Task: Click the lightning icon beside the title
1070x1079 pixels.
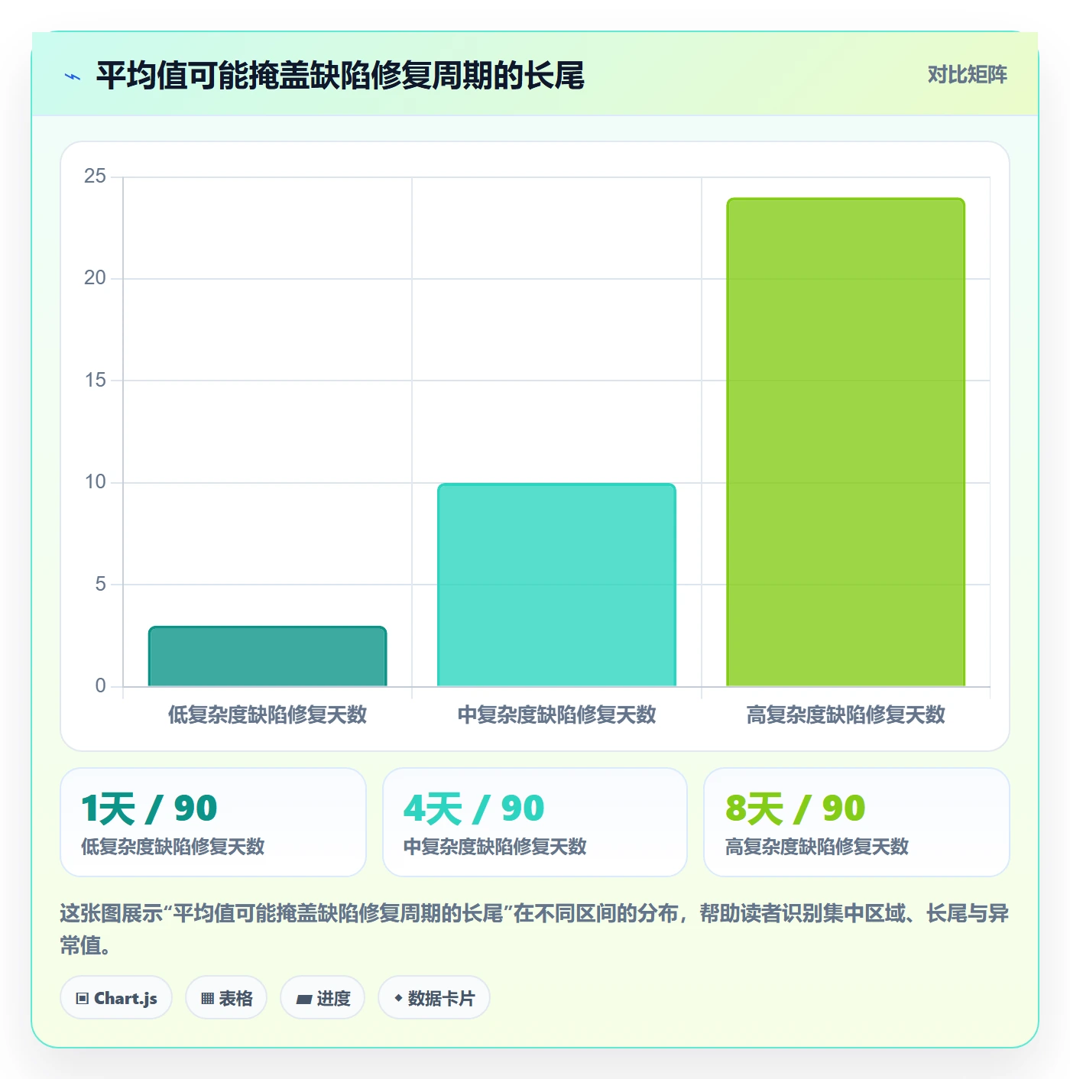Action: [x=73, y=76]
